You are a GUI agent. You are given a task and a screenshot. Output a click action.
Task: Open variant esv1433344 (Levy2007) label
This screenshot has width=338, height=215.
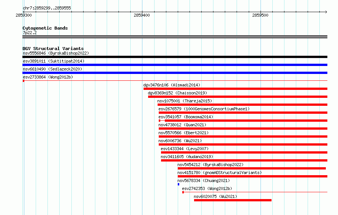click(185, 149)
